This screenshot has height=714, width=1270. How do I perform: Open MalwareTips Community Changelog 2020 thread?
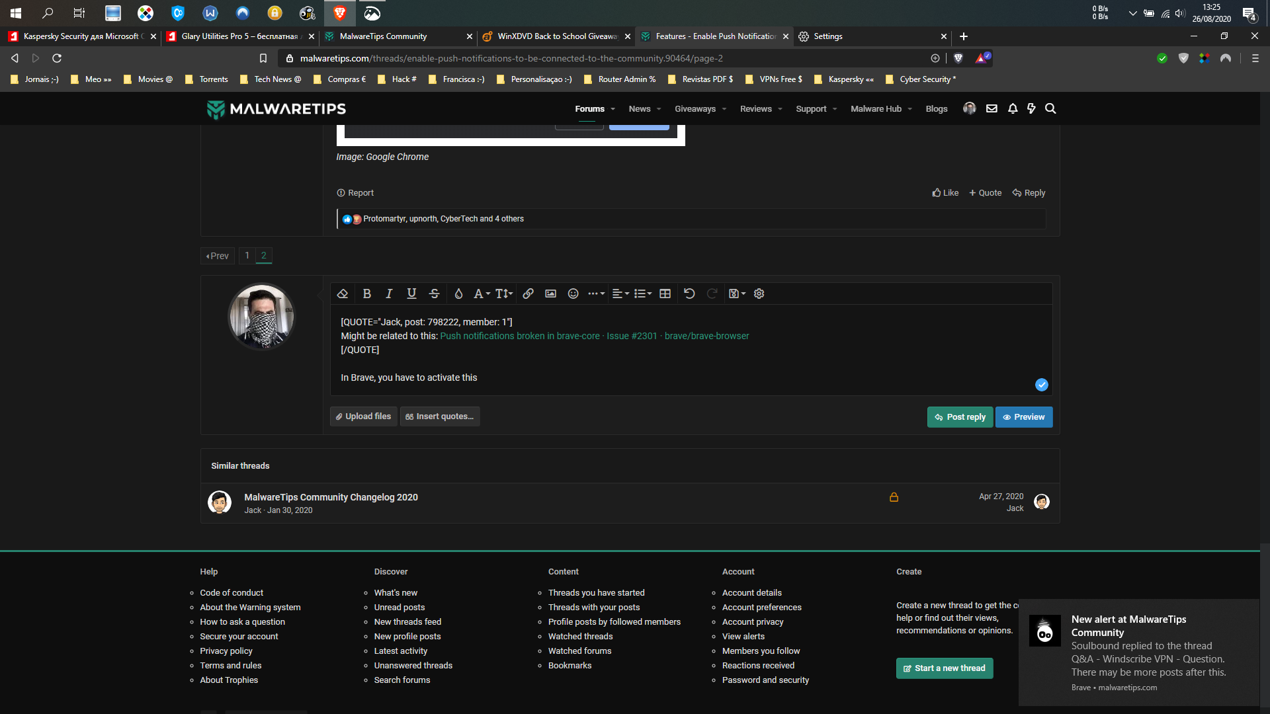tap(331, 497)
